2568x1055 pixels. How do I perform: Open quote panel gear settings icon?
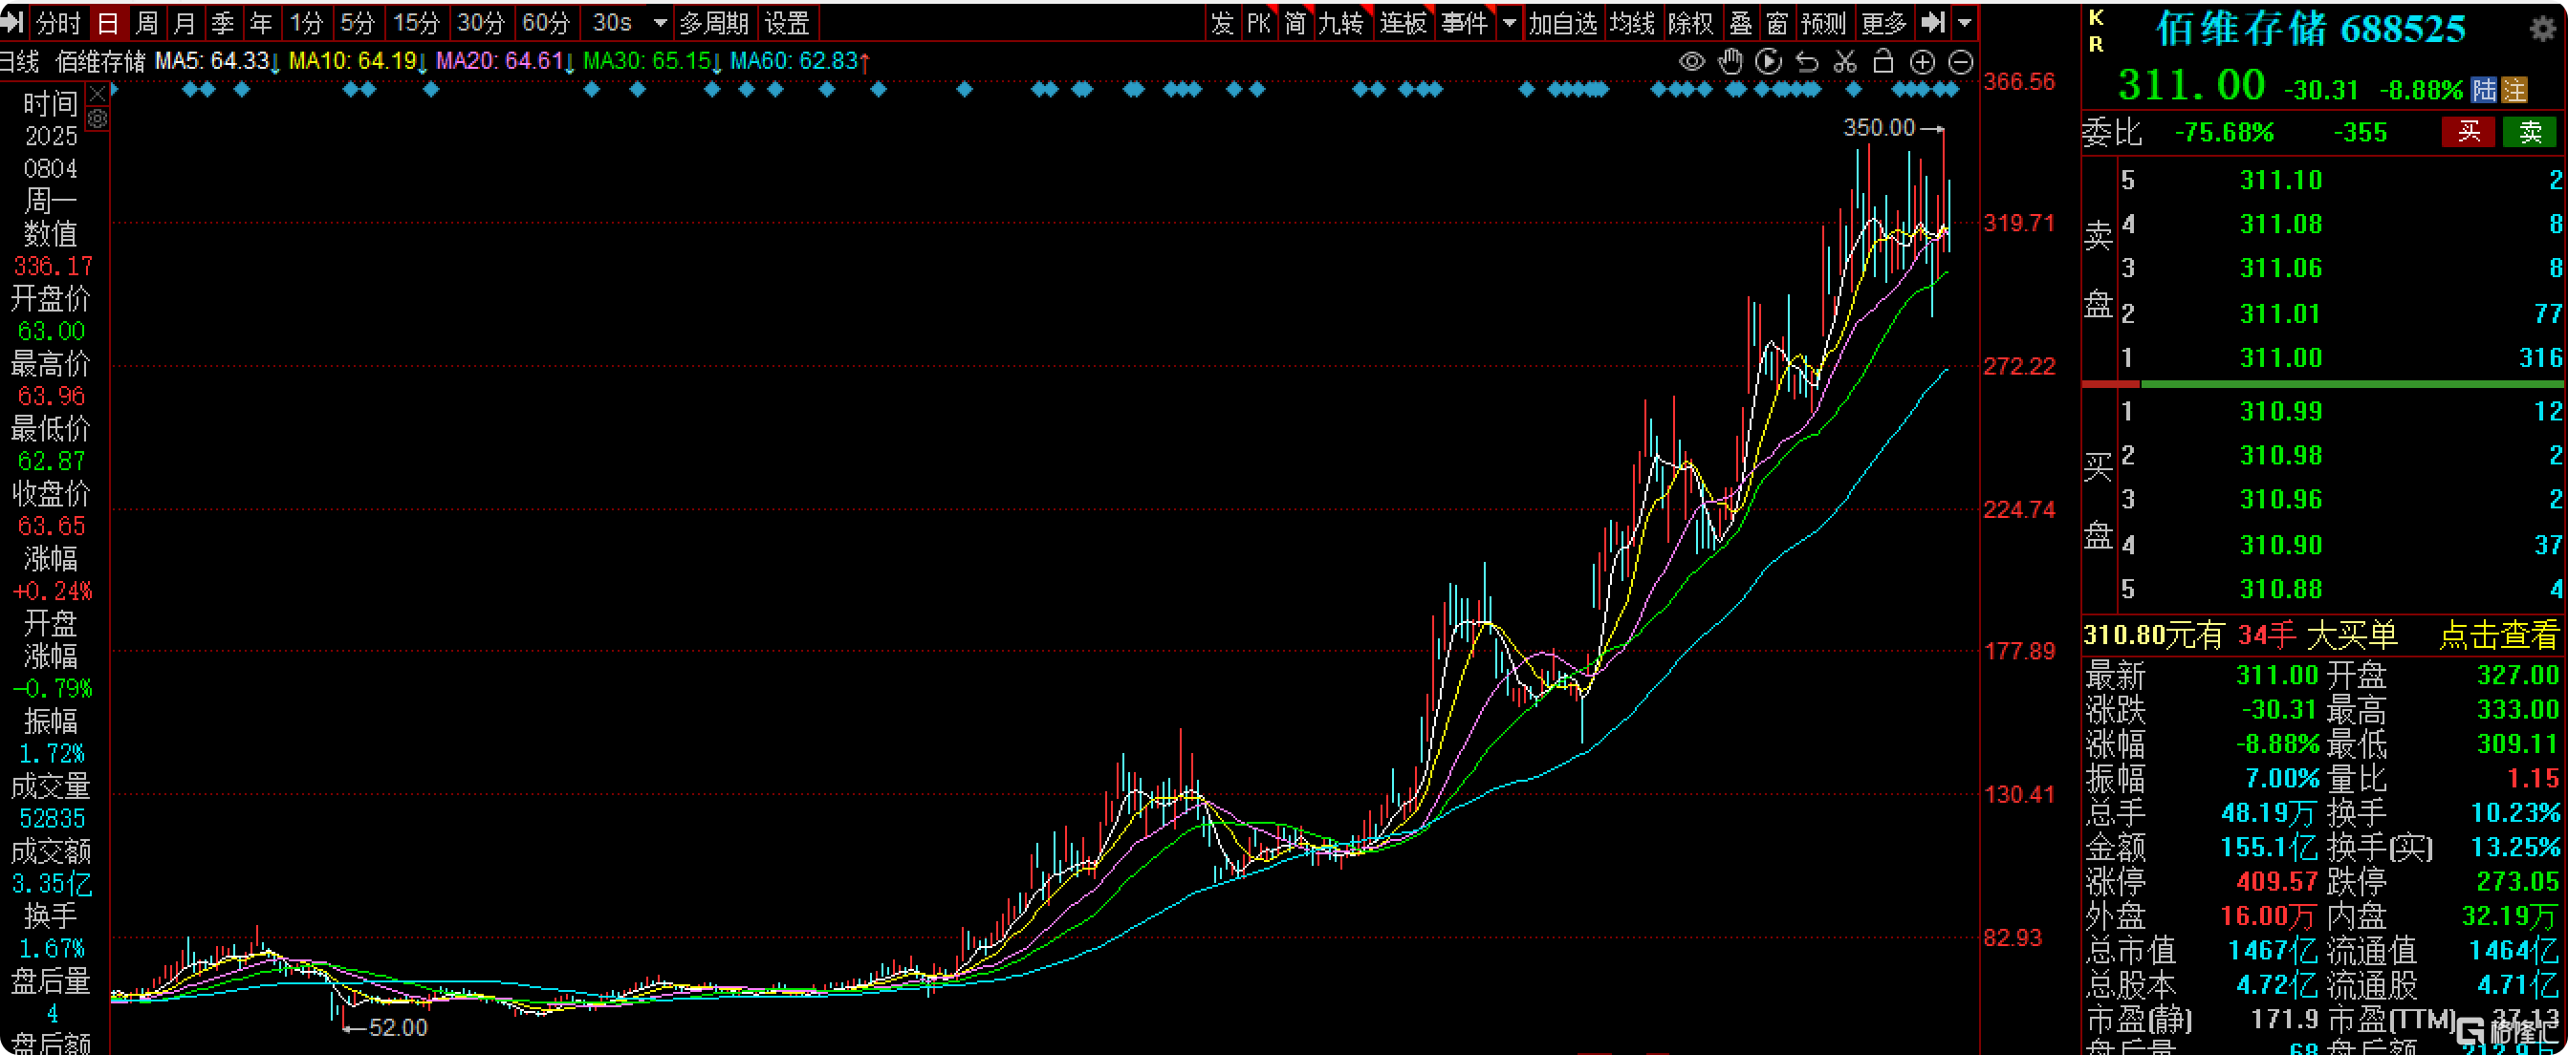(2543, 28)
